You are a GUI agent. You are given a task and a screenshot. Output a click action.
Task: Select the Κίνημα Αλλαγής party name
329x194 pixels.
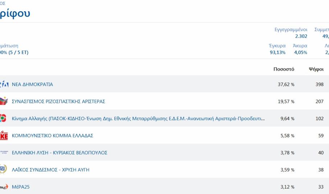138,118
